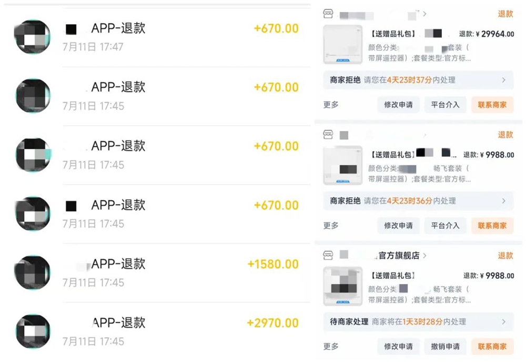
Task: Open the 待商家处理 status bar arrow
Action: click(x=503, y=321)
